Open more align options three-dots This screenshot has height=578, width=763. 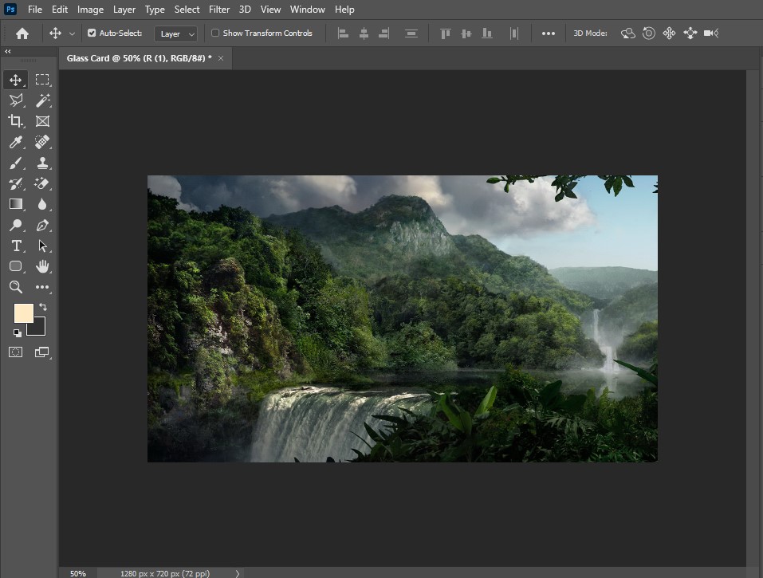549,33
